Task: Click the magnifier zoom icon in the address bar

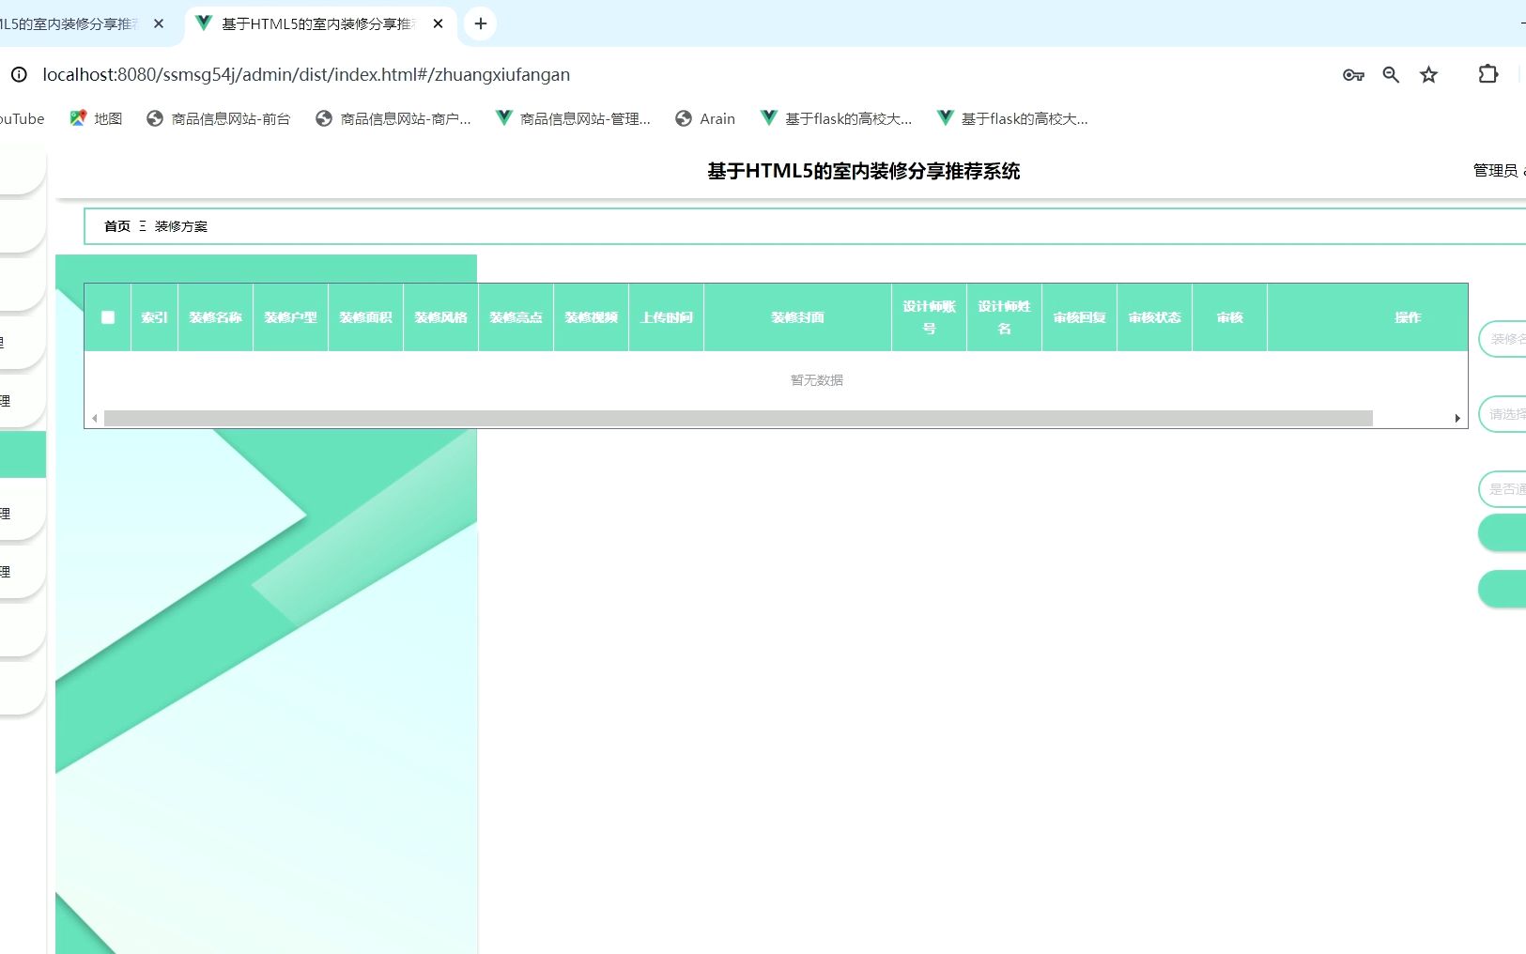Action: [1391, 74]
